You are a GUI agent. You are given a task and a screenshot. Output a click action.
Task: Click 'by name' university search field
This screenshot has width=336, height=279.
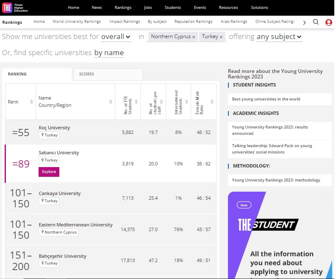[x=109, y=53]
